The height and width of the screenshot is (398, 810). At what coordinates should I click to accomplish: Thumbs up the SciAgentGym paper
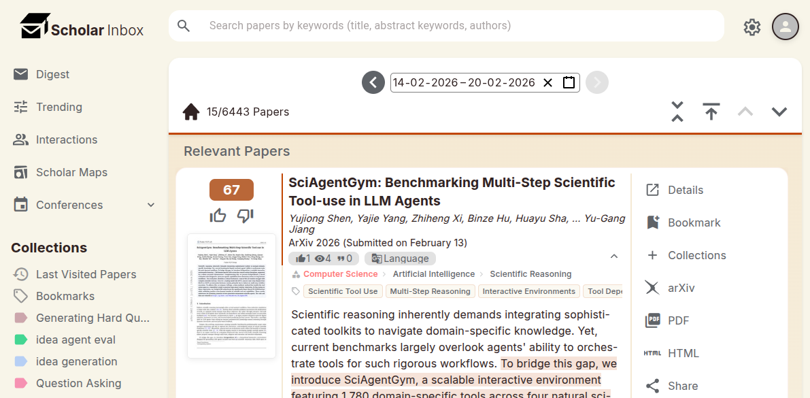point(218,216)
